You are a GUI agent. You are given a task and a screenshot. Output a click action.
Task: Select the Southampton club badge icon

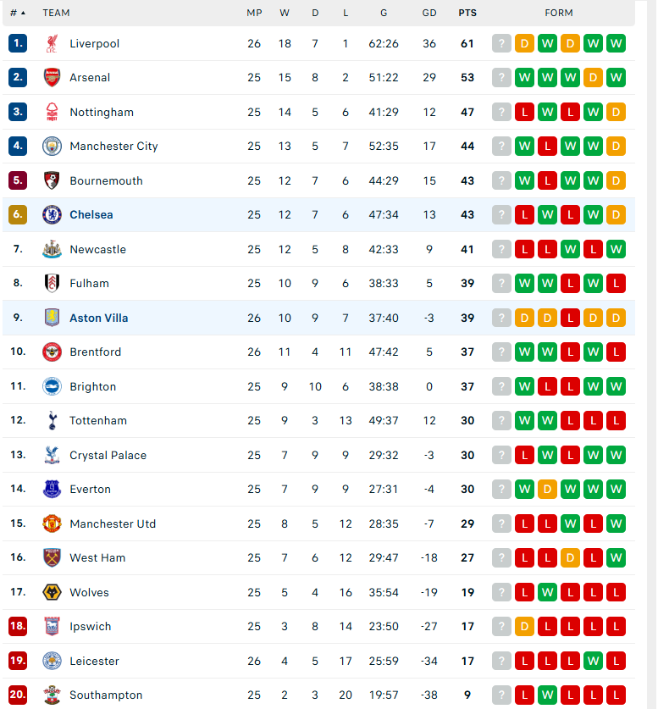click(x=52, y=695)
